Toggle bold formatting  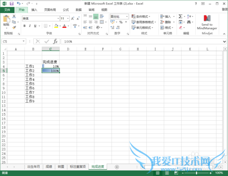(25, 26)
